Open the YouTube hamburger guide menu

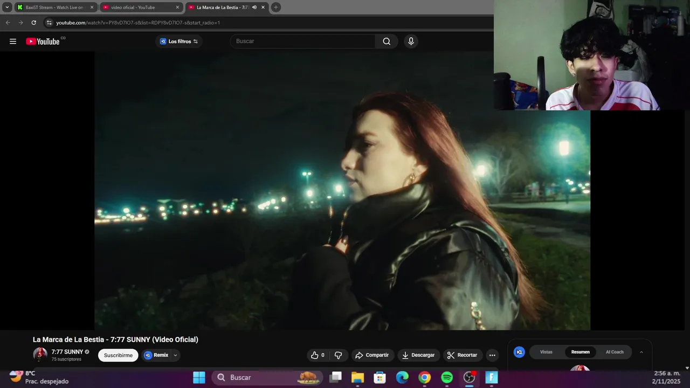13,41
